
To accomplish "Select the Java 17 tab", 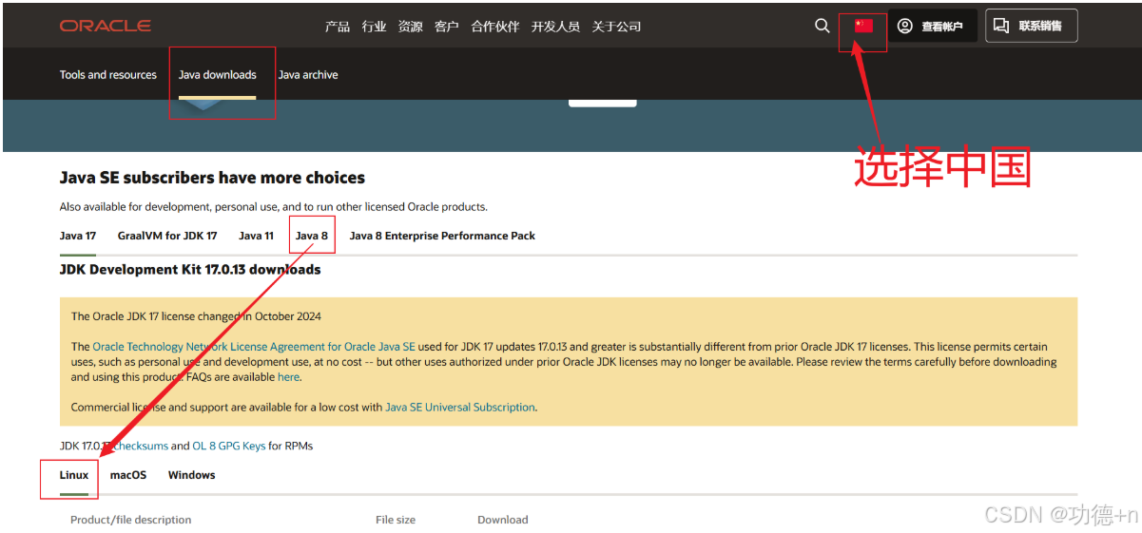I will coord(78,236).
